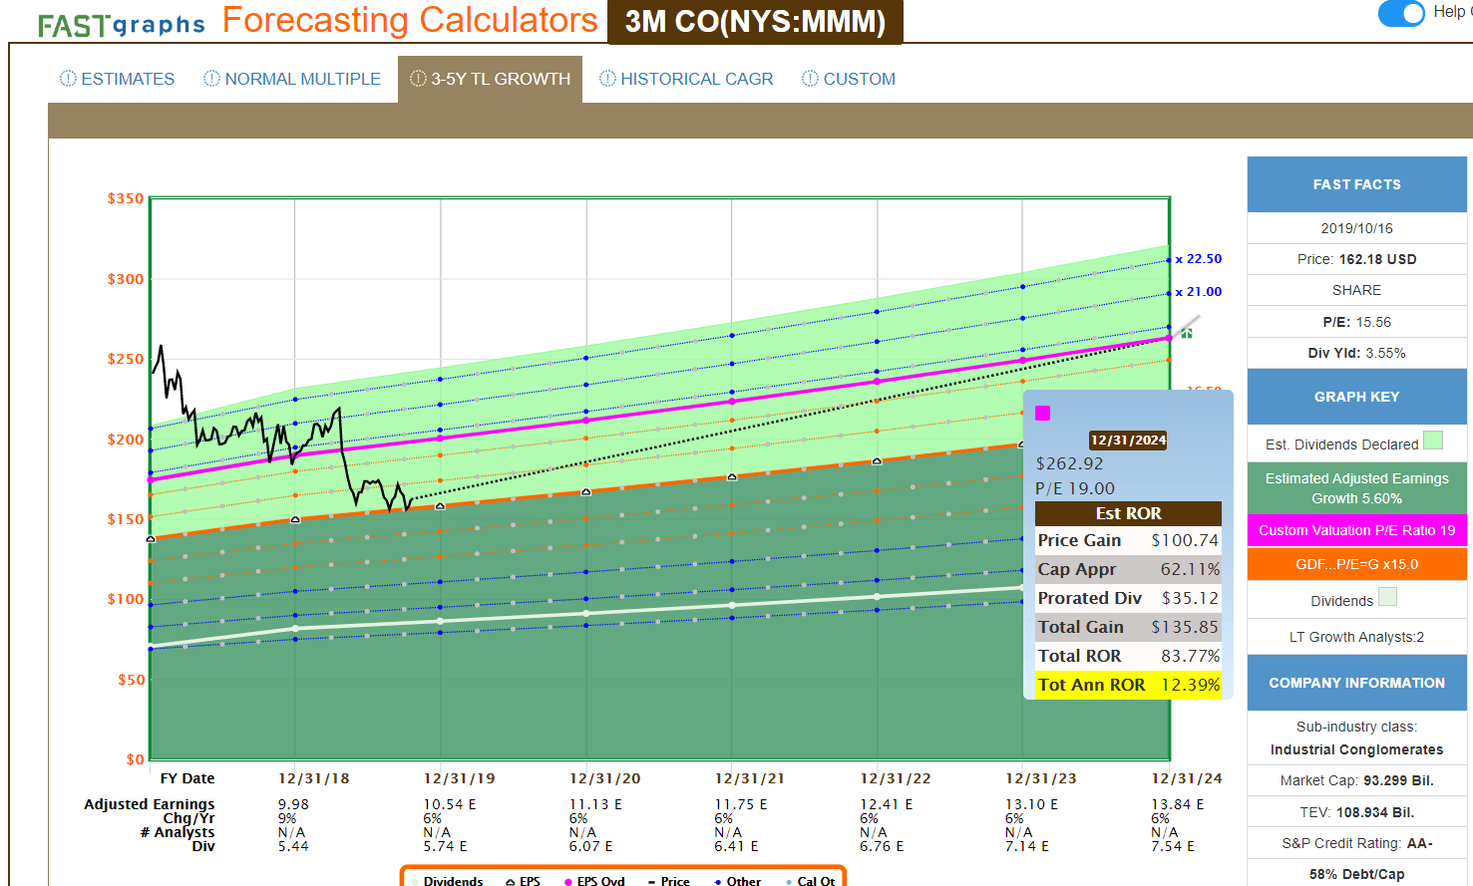Click the info icon beside NORMAL MULTIPLE
Image resolution: width=1473 pixels, height=886 pixels.
click(x=211, y=79)
